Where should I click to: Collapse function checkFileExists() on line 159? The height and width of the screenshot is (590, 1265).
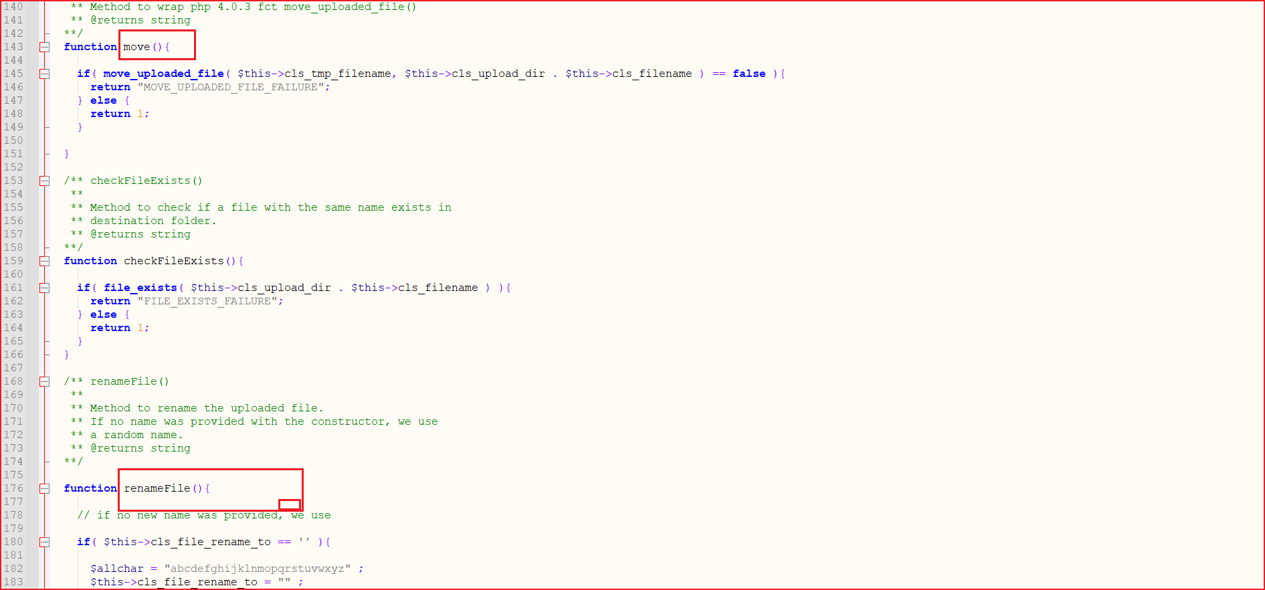(x=44, y=261)
